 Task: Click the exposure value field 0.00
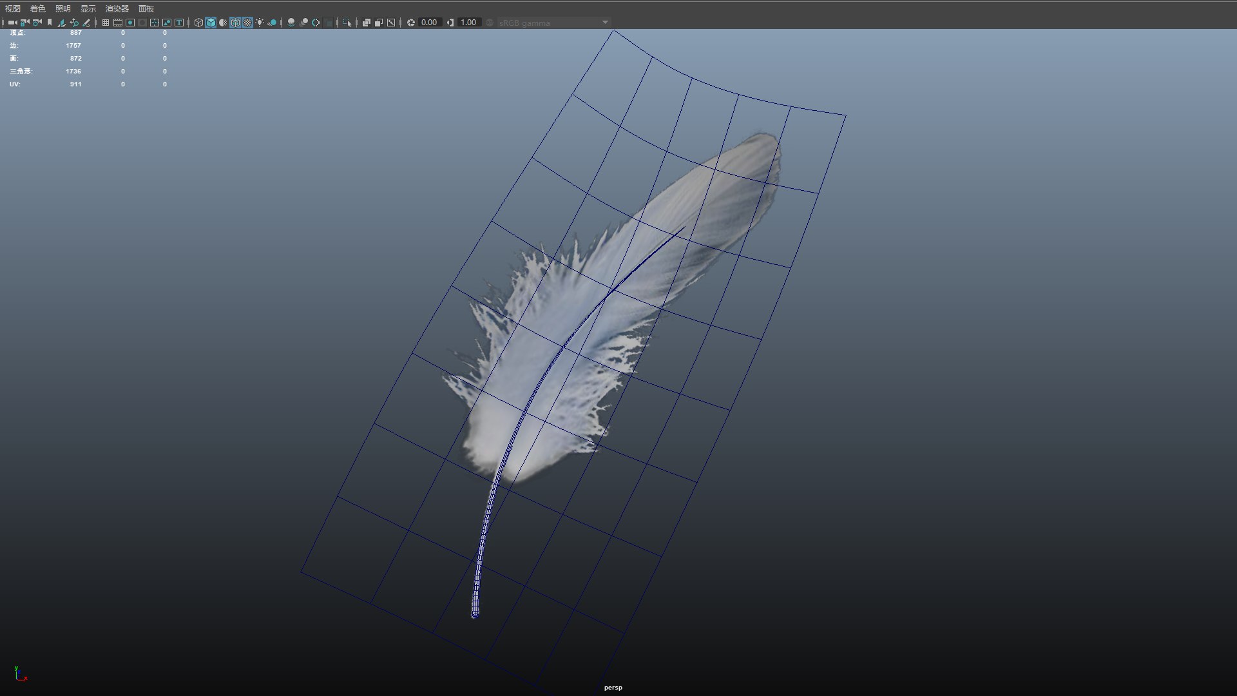coord(430,23)
